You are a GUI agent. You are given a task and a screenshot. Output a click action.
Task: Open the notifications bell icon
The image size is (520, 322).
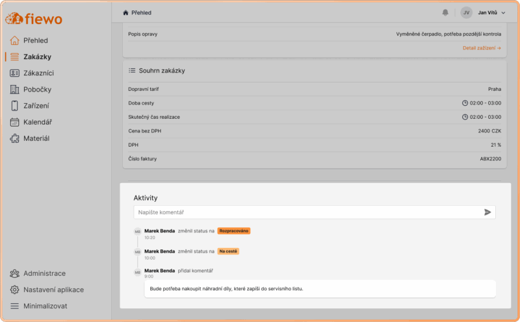pyautogui.click(x=445, y=12)
